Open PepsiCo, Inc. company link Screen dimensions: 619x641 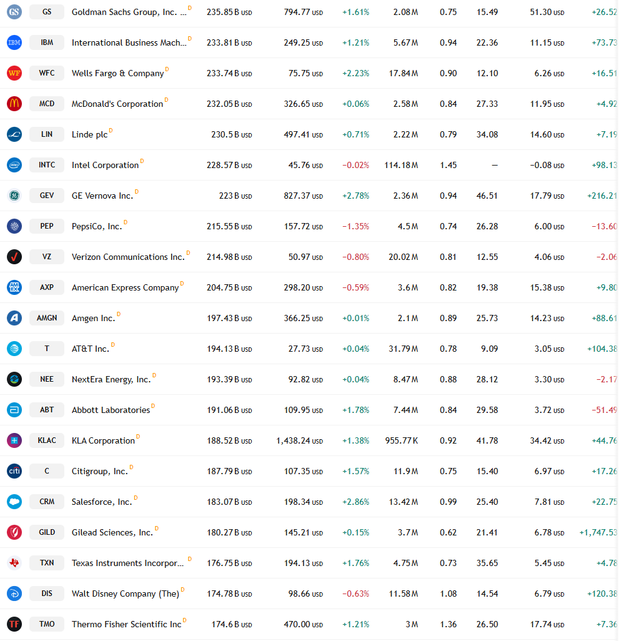coord(97,227)
